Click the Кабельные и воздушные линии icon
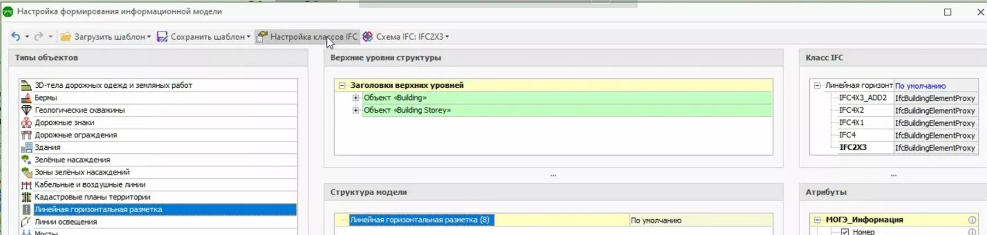This screenshot has height=235, width=987. (x=26, y=185)
